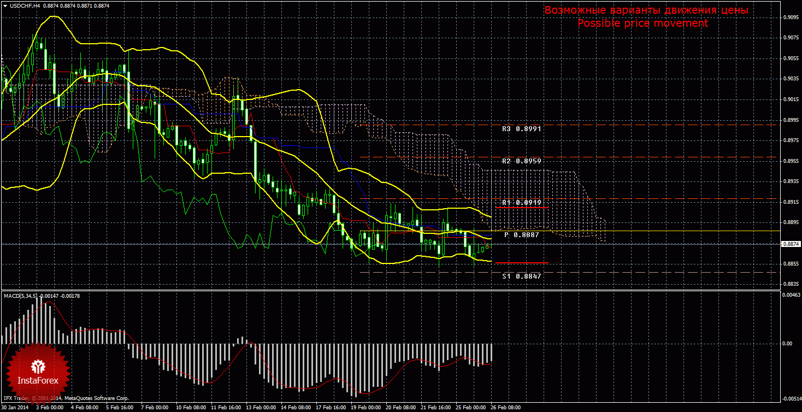The width and height of the screenshot is (802, 412).
Task: Click the 30 Jan 2014 date label
Action: click(14, 408)
